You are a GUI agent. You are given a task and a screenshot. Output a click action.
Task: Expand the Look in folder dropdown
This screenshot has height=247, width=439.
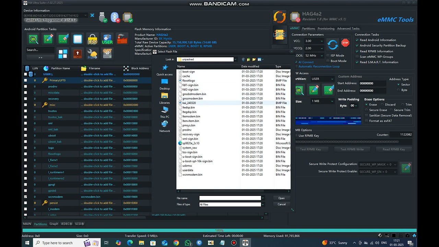pyautogui.click(x=235, y=59)
